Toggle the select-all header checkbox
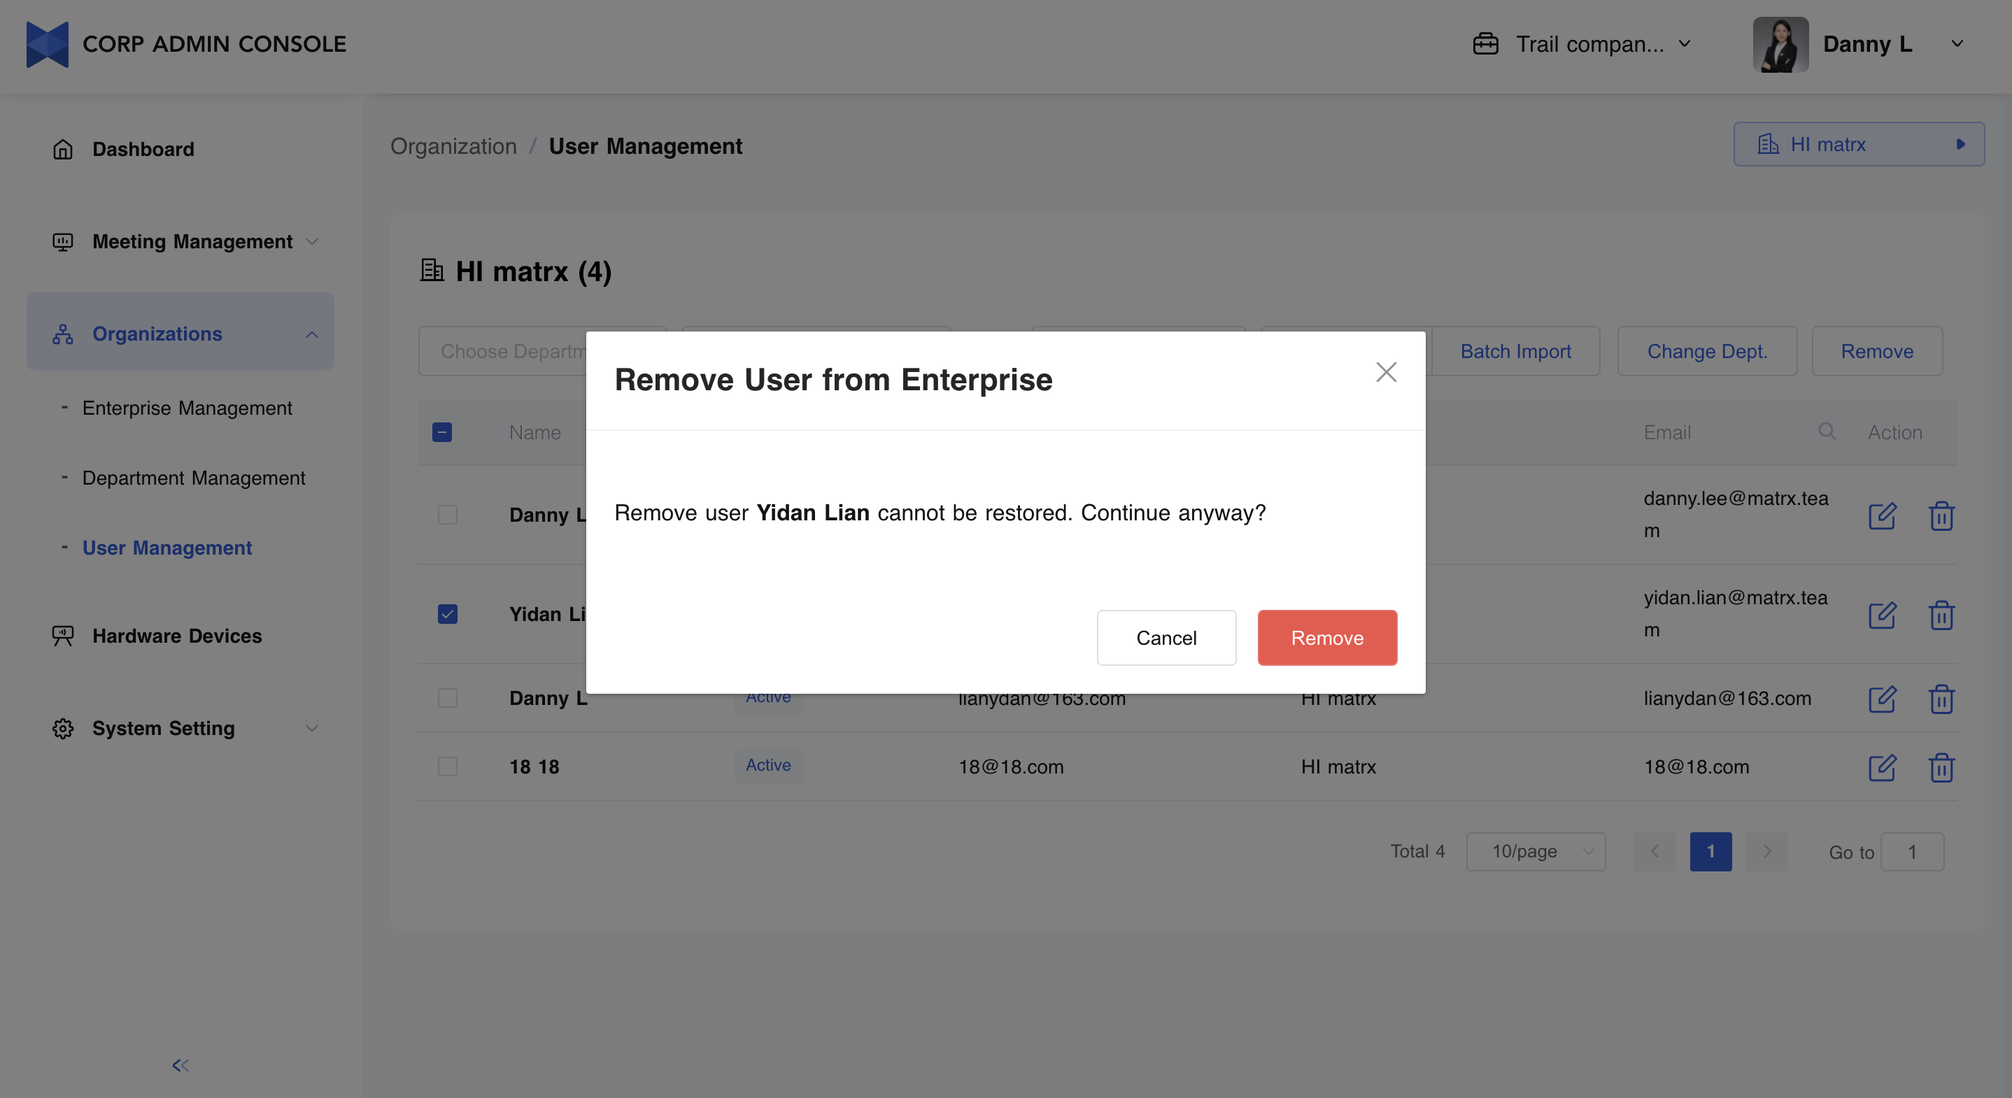The height and width of the screenshot is (1098, 2012). [x=441, y=432]
